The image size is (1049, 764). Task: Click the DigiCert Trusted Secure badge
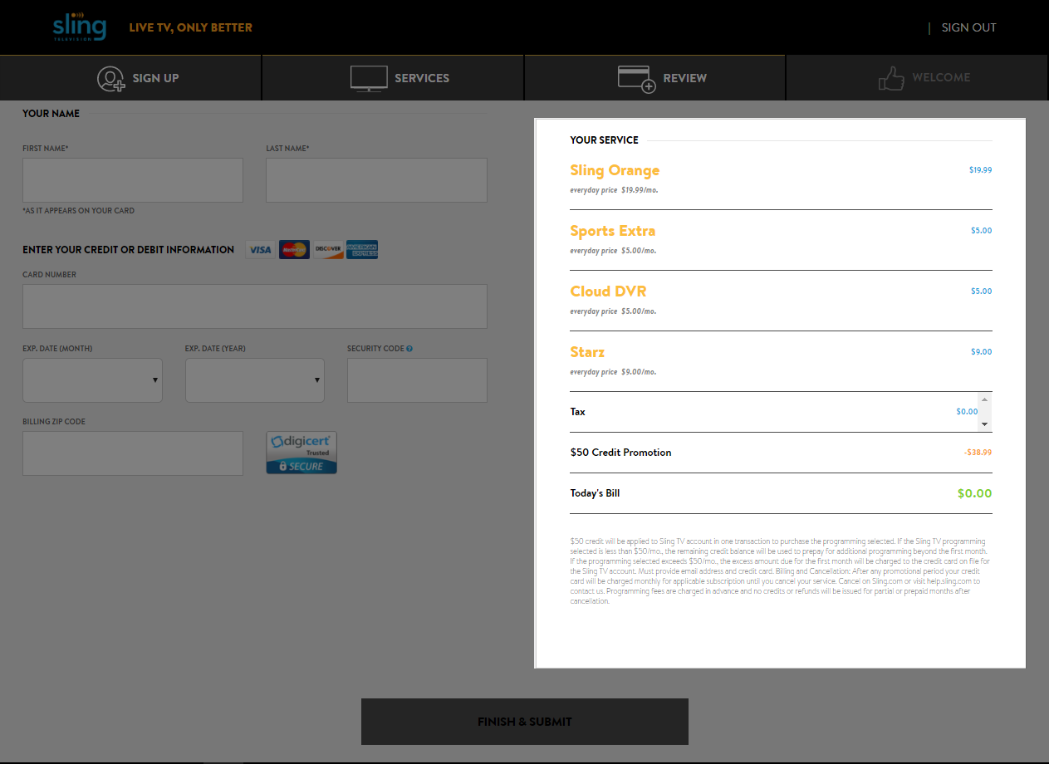pyautogui.click(x=301, y=453)
